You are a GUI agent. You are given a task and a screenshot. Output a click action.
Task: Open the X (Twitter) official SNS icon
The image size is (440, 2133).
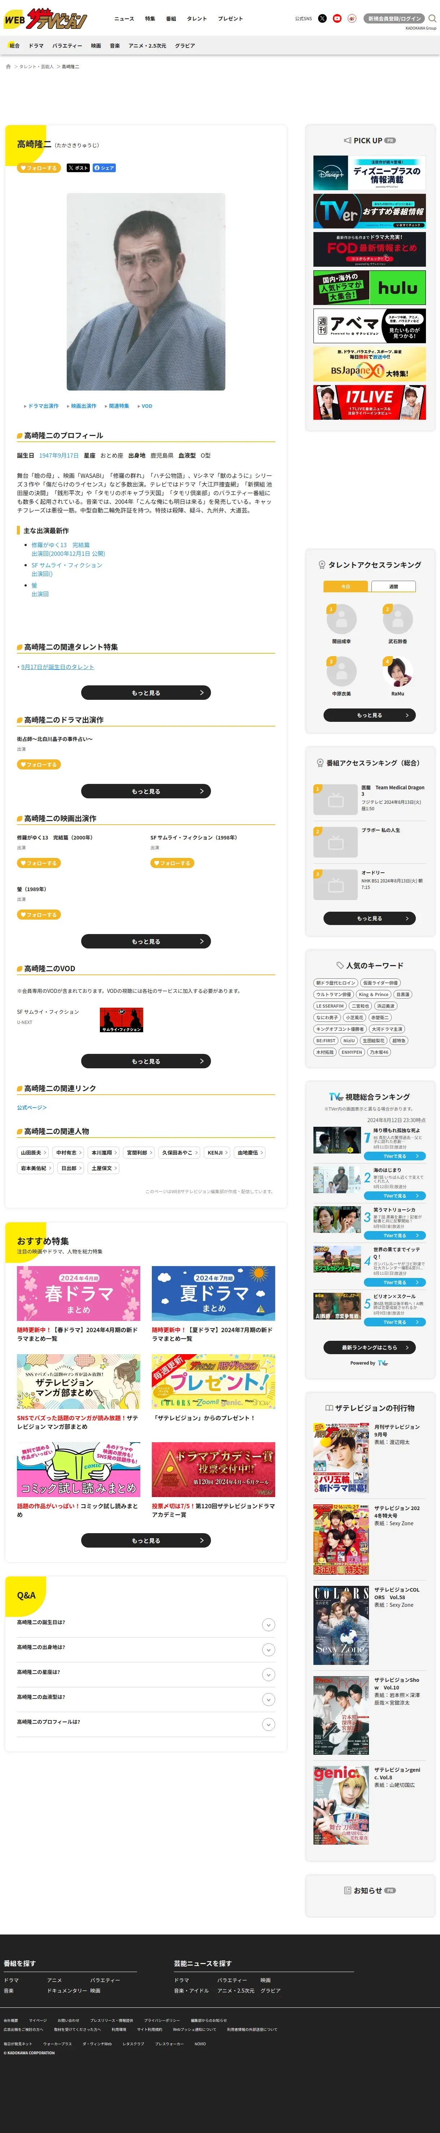[322, 18]
